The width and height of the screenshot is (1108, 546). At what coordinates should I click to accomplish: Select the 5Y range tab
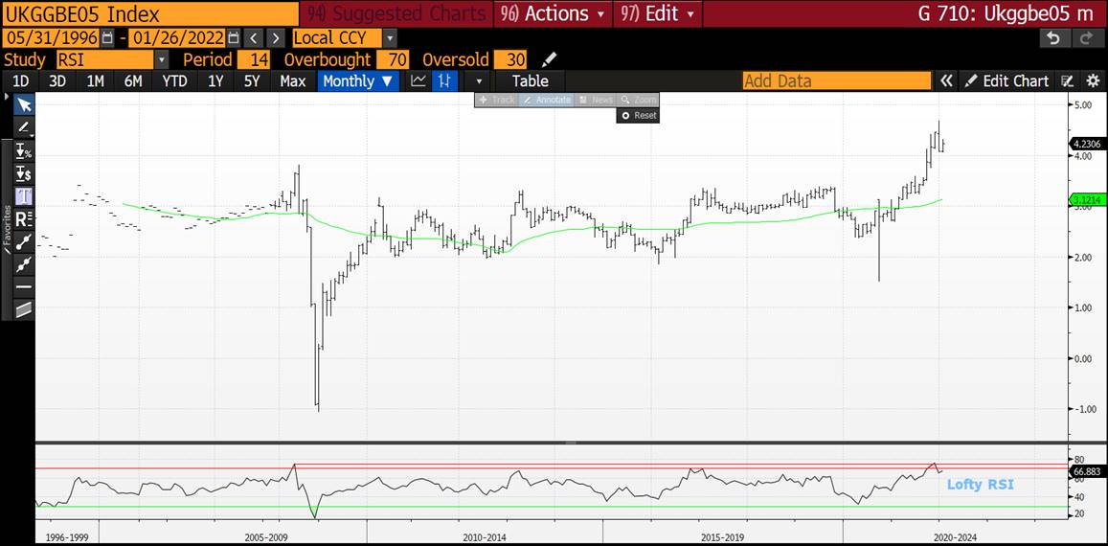(x=252, y=80)
